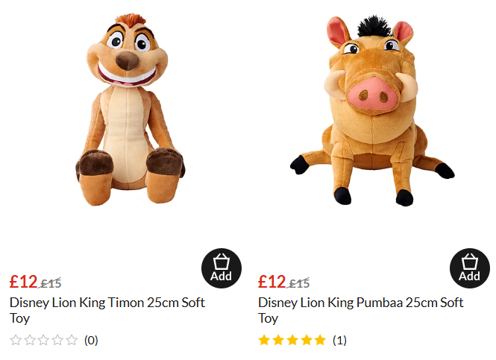Open Disney Lion King Pumbaa 25cm Soft Toy link
This screenshot has height=360, width=496.
[x=360, y=303]
